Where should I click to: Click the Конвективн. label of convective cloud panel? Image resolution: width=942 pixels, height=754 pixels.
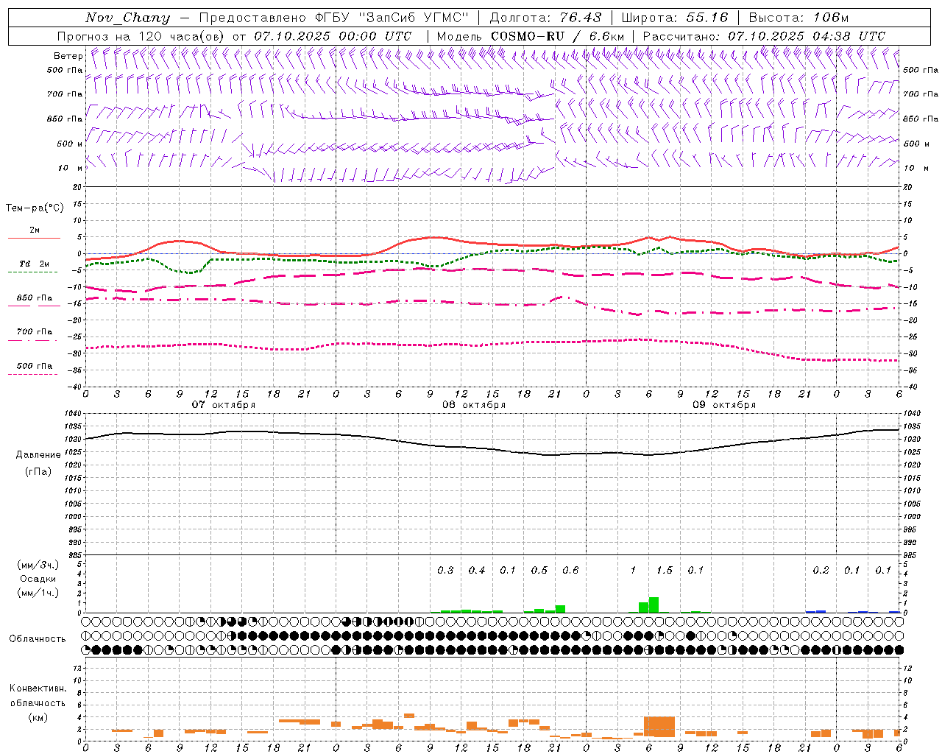click(38, 688)
